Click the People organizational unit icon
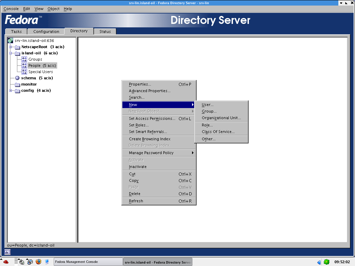This screenshot has height=266, width=355. (x=24, y=65)
